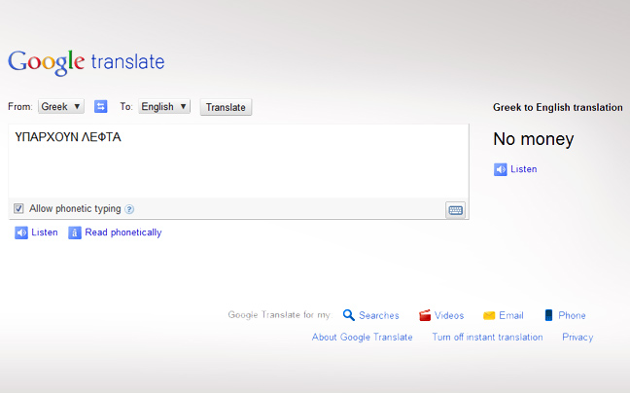
Task: Select the translated text No money
Action: pyautogui.click(x=534, y=140)
